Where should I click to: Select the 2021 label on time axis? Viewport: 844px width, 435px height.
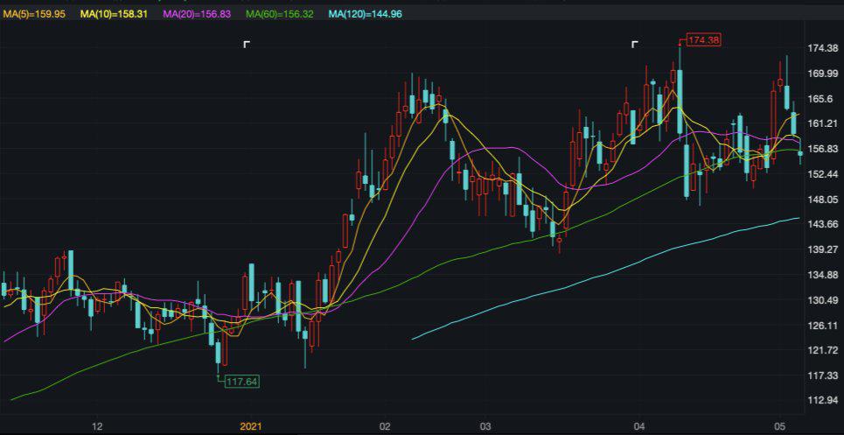(x=251, y=426)
